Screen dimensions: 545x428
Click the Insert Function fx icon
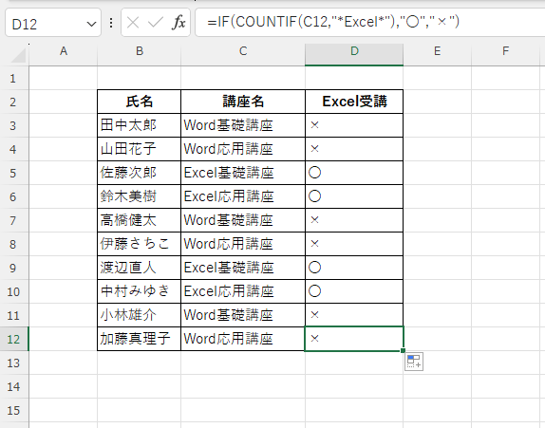coord(179,23)
